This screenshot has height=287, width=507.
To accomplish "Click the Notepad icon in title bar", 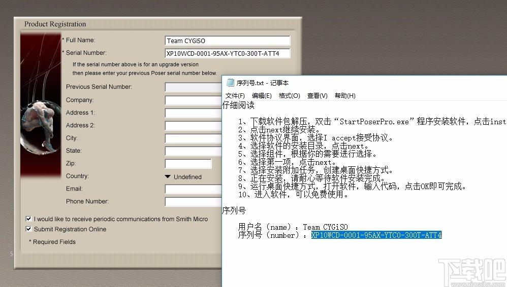I will [230, 83].
